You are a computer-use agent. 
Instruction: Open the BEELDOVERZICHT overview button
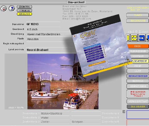140,61
